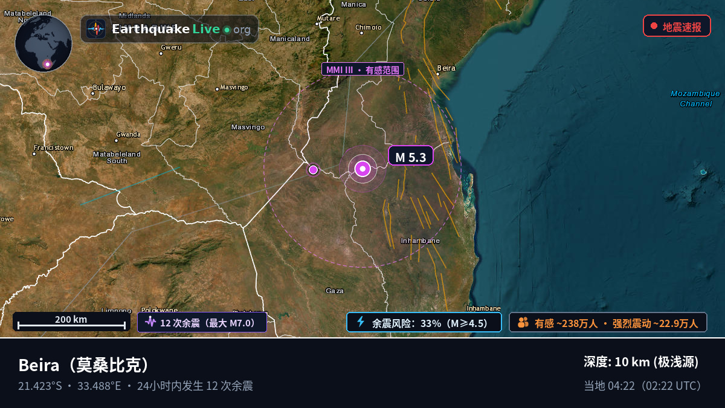
Task: Click the Mozambique Channel sea label
Action: [x=695, y=99]
